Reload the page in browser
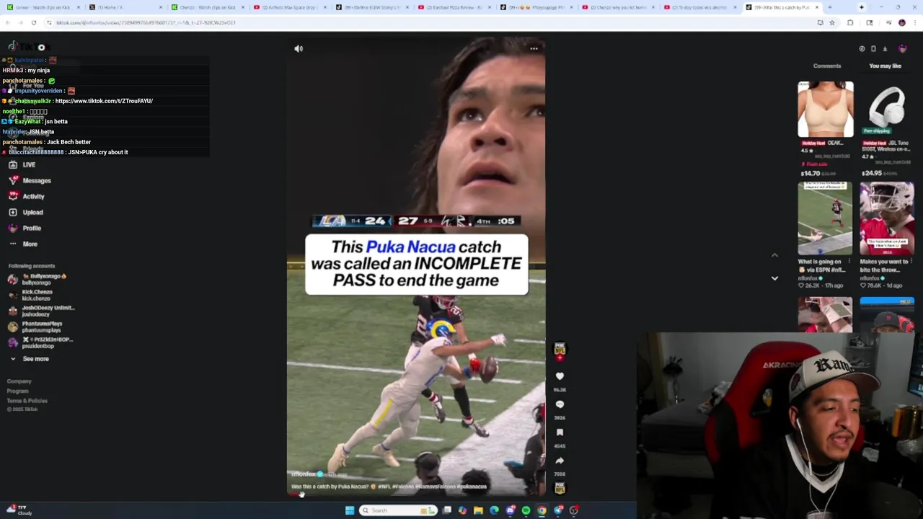The width and height of the screenshot is (923, 519). (x=33, y=22)
